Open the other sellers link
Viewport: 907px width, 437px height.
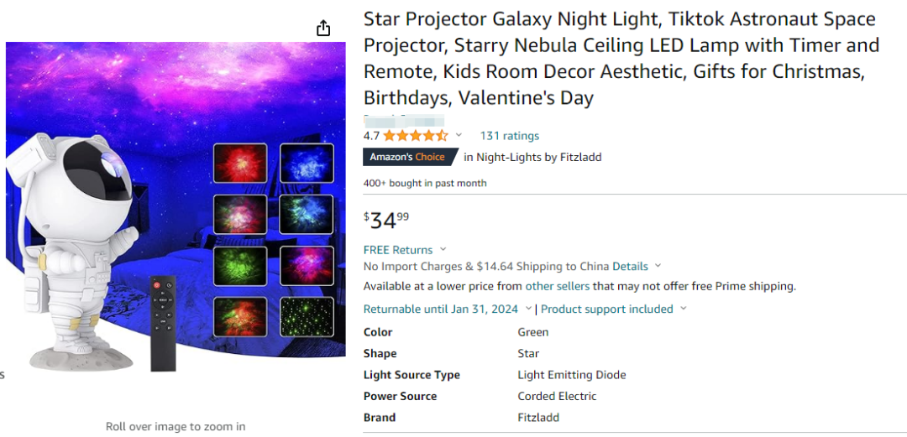558,287
